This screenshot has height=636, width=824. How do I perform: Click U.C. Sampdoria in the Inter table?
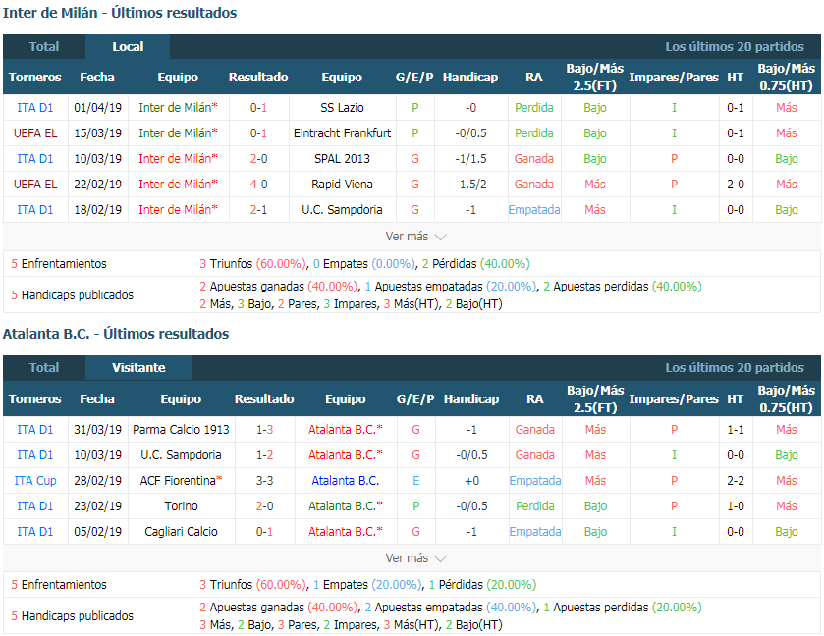tap(342, 210)
